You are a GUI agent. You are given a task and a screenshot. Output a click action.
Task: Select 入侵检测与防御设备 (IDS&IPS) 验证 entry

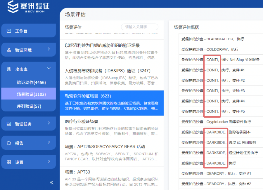click(112, 78)
